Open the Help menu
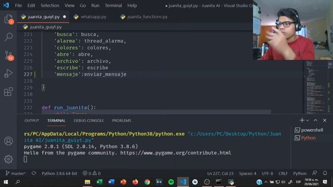 (x=132, y=6)
